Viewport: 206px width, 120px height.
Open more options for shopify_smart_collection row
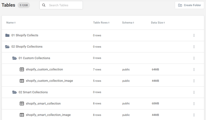click(x=194, y=104)
